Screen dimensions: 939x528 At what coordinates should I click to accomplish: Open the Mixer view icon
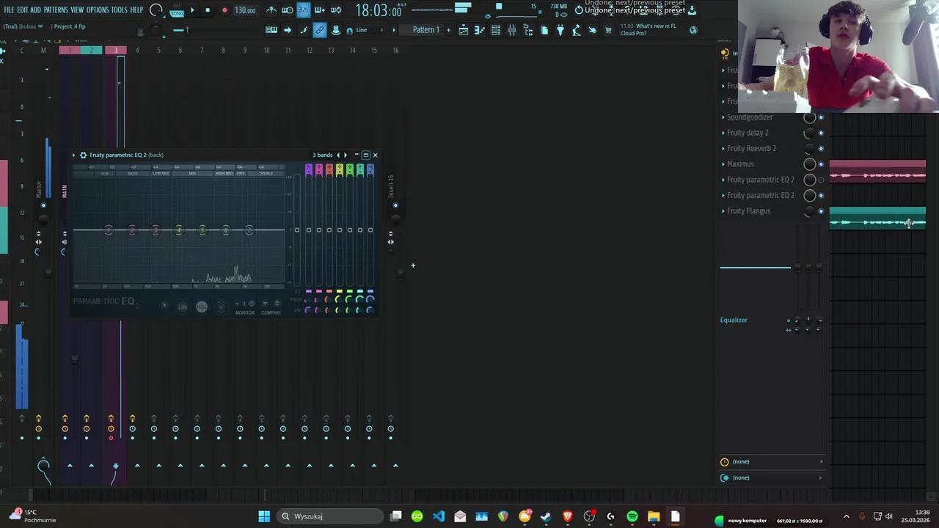(512, 30)
